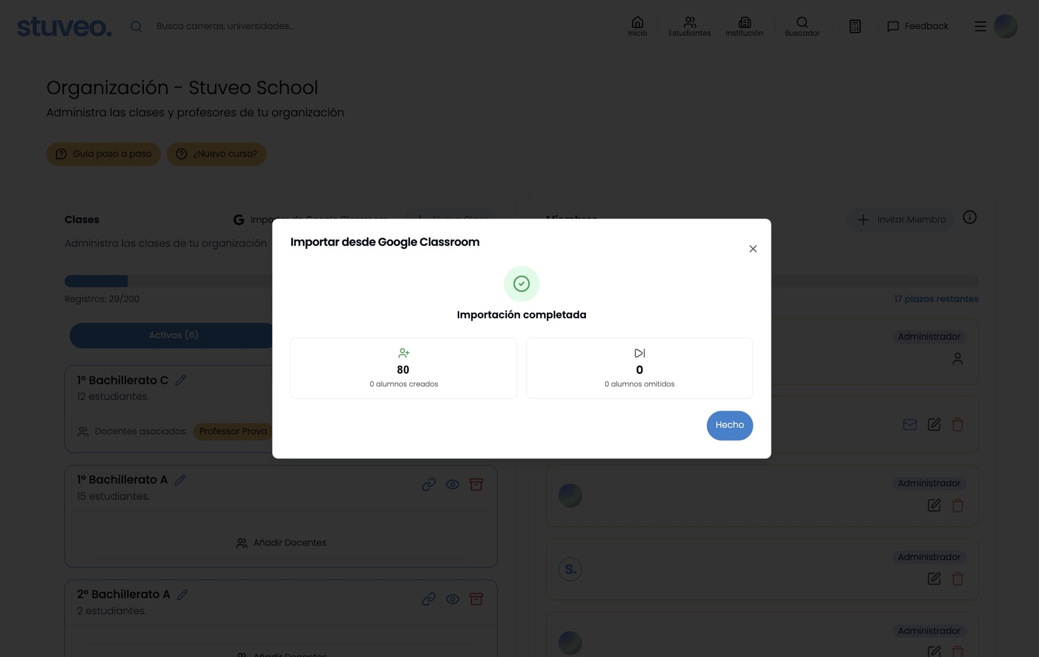Click the Administrador badge on the S. member card

pos(929,557)
